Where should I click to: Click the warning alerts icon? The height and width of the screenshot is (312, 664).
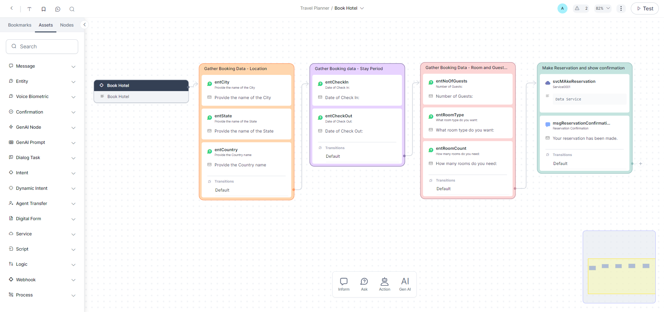pyautogui.click(x=577, y=8)
